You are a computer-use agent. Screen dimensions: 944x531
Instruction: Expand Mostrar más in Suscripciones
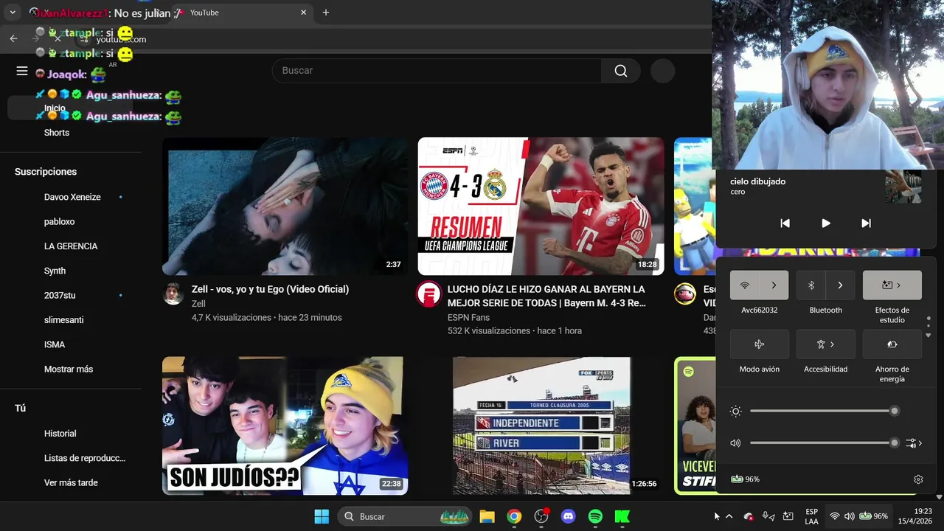click(x=69, y=369)
